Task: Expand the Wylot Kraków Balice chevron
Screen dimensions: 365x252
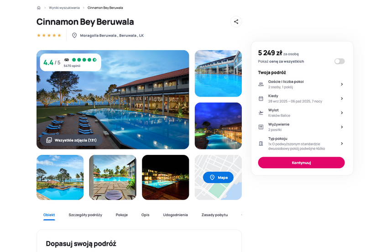Action: 342,113
